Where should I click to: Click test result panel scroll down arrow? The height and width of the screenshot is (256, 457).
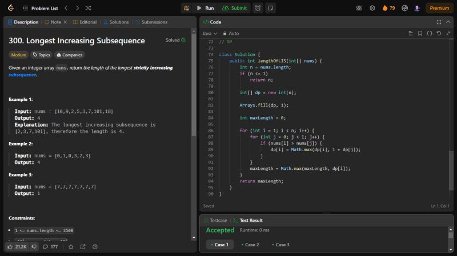(451, 249)
